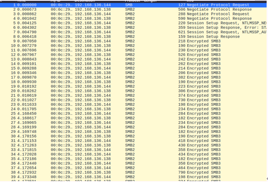Select packet 6 Session Setup Response Error
This screenshot has width=268, height=182.
[x=133, y=28]
